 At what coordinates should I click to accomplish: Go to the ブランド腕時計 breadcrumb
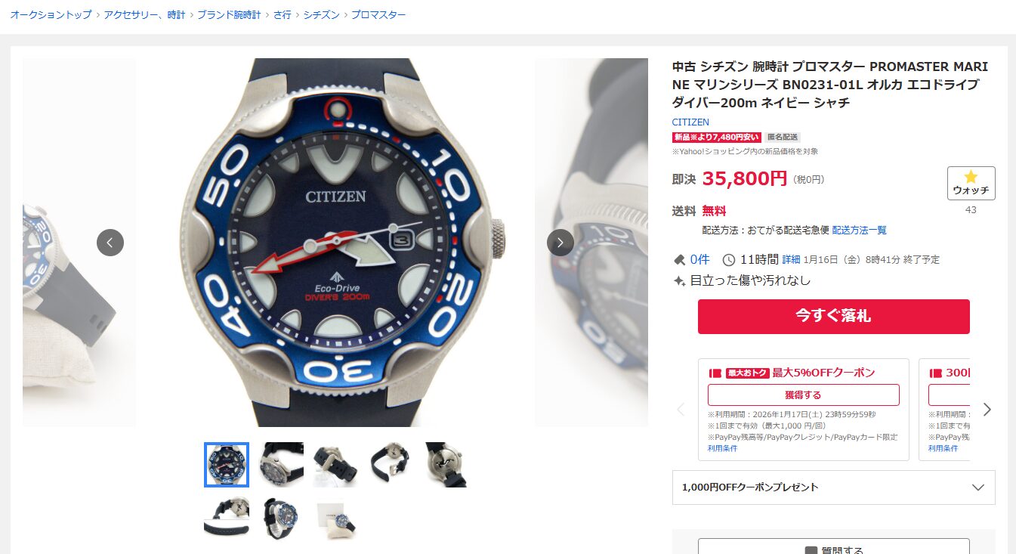tap(229, 14)
